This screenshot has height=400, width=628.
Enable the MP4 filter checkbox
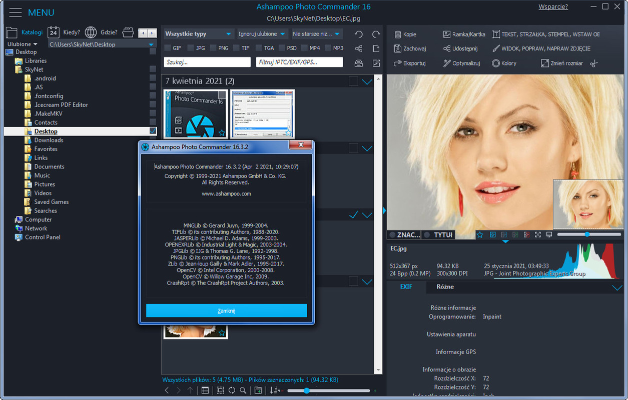click(304, 48)
